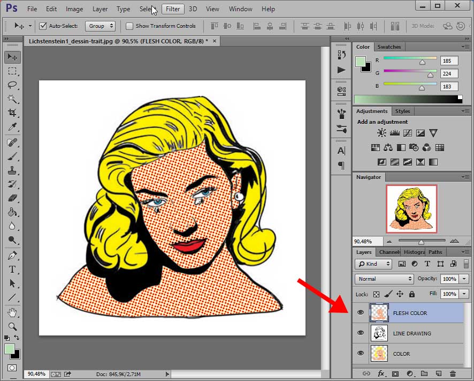This screenshot has width=474, height=381.
Task: Add a Photo Filter adjustment
Action: point(414,148)
